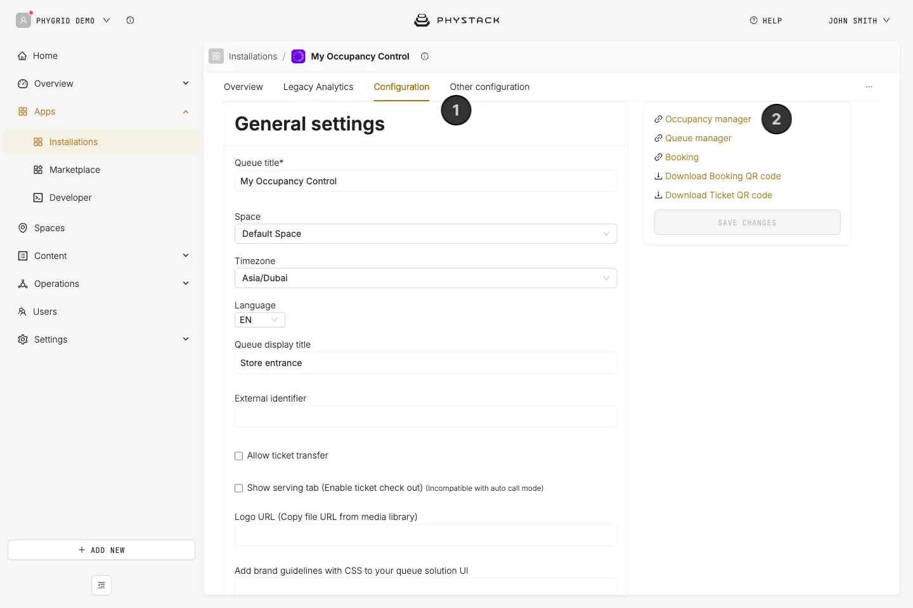
Task: Open the Language EN dropdown
Action: (x=260, y=320)
